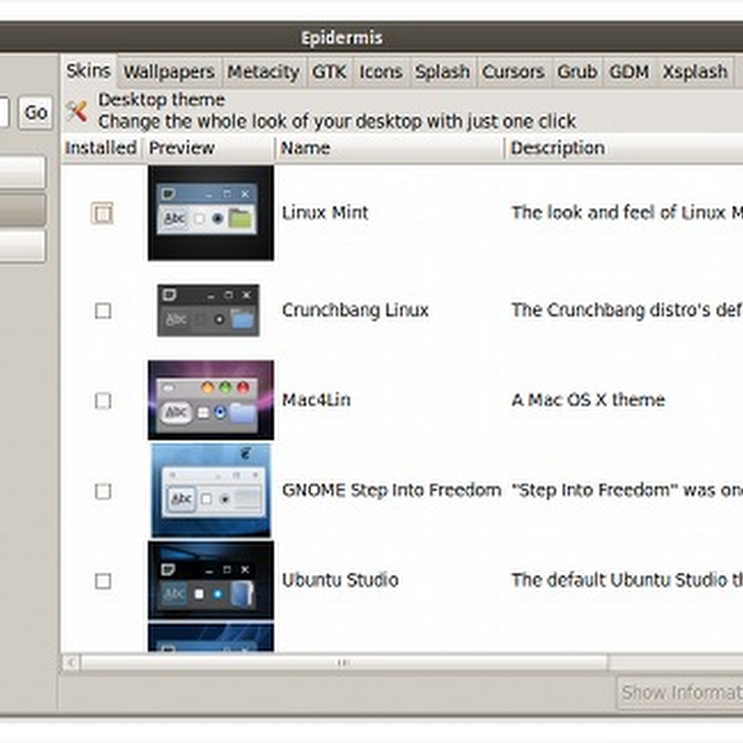Select the Ubuntu Studio name text

click(340, 580)
